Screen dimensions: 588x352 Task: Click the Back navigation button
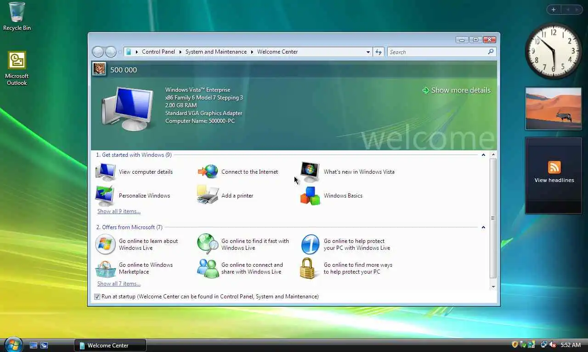point(98,52)
